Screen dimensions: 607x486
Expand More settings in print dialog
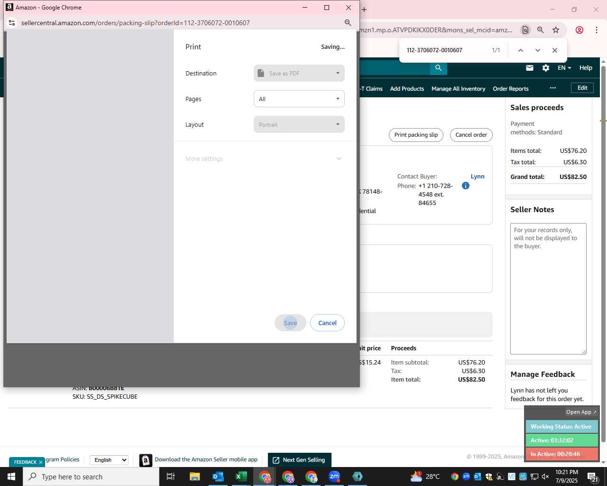pyautogui.click(x=264, y=159)
